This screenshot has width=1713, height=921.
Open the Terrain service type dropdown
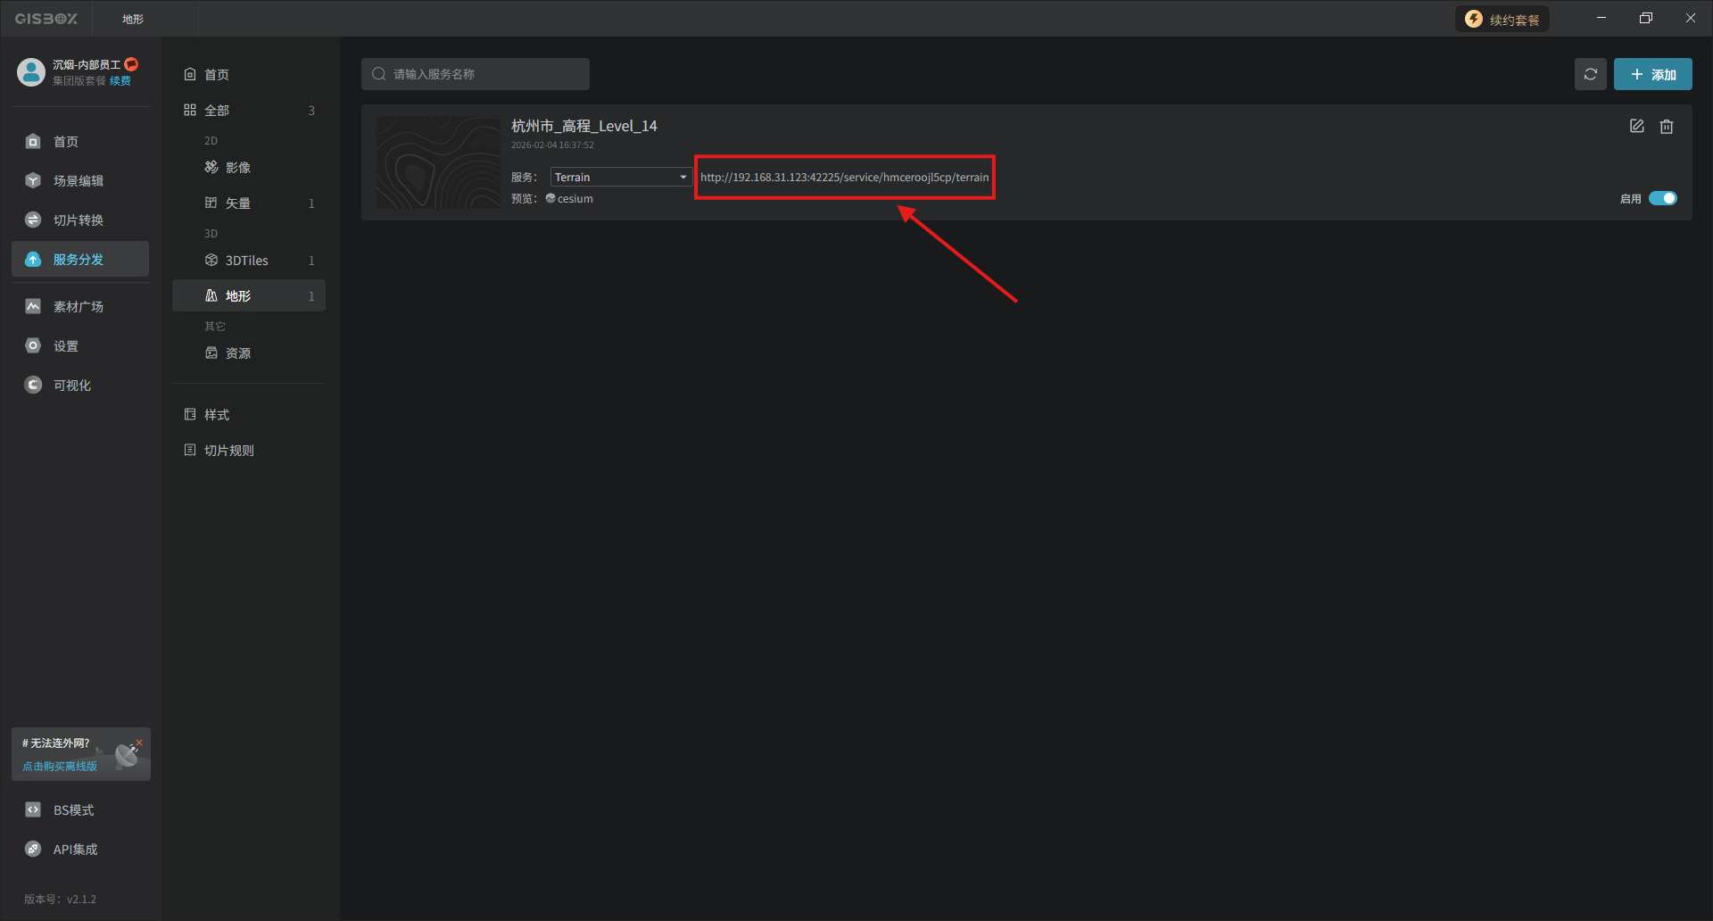point(621,177)
